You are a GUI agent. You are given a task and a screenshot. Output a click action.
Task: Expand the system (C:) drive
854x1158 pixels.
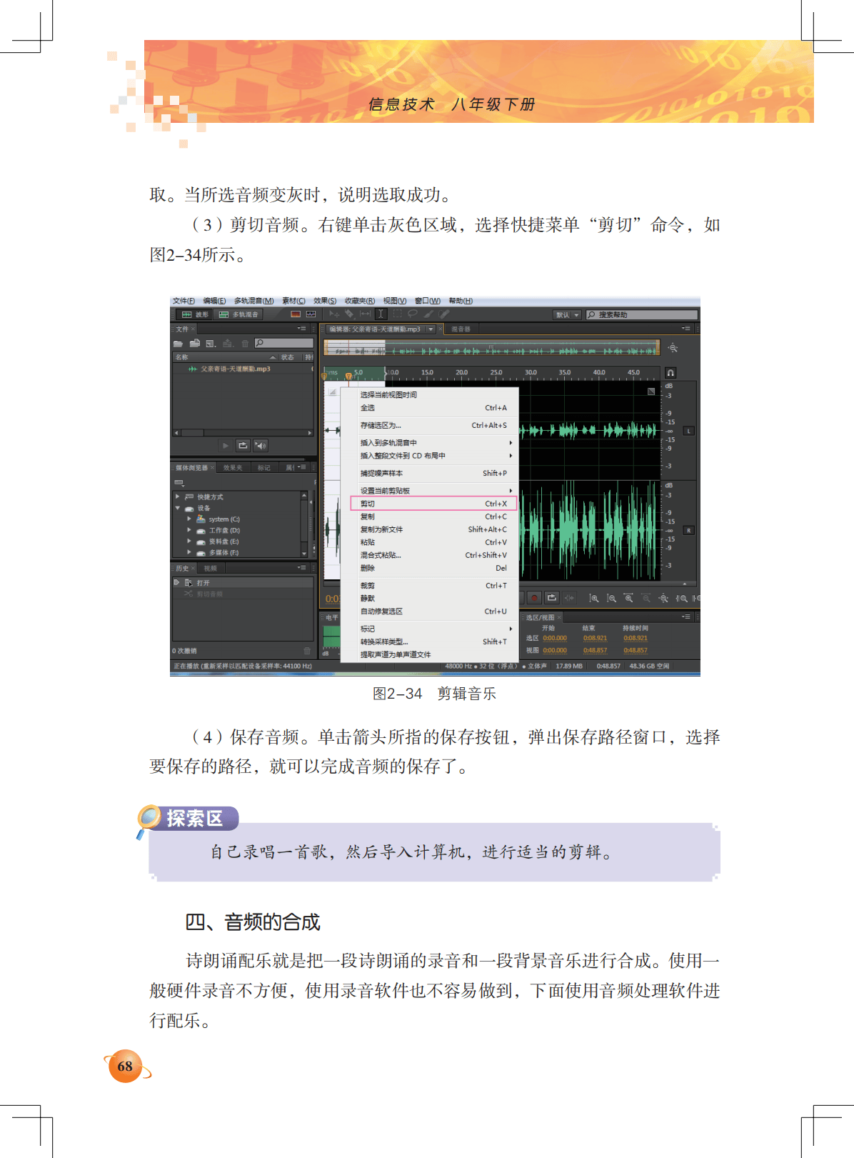coord(189,519)
